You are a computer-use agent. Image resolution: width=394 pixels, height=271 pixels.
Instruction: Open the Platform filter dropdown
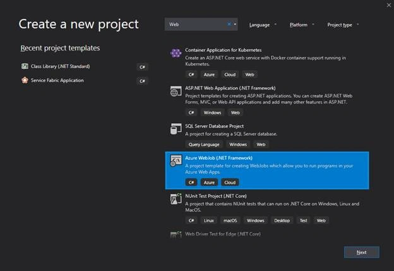coord(302,25)
